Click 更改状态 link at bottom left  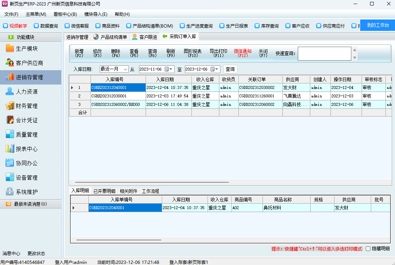36,253
